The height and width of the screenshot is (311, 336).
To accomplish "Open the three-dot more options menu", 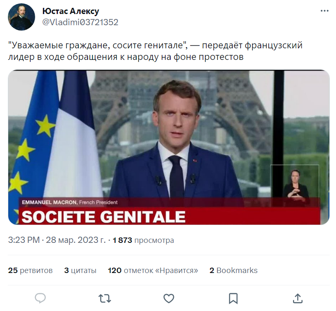I will coord(324,11).
